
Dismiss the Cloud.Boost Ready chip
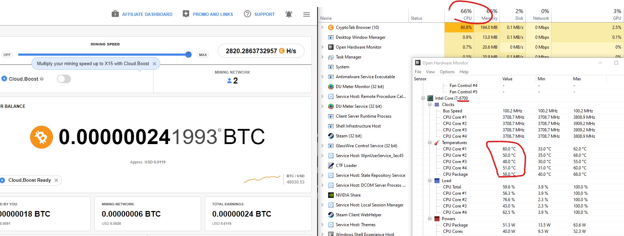[x=56, y=180]
